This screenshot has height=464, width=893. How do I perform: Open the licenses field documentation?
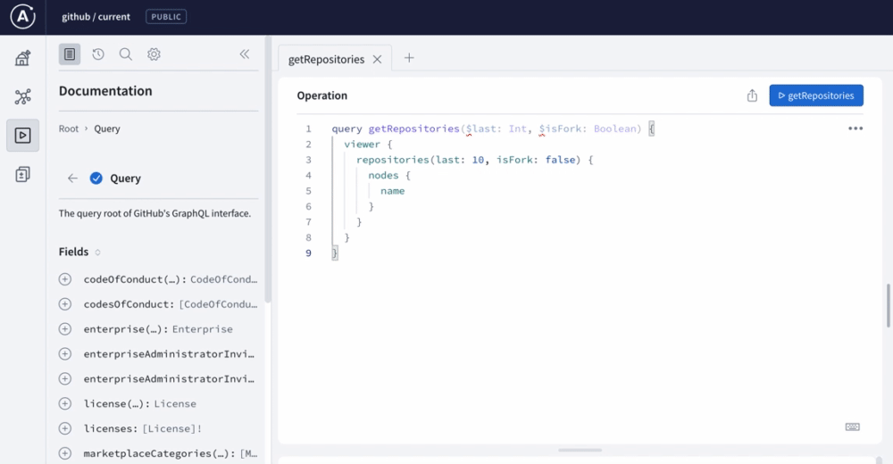142,428
